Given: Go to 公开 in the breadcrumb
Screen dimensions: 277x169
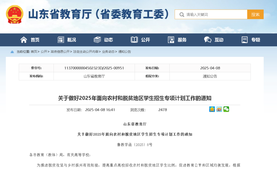Looking at the screenshot, I should click(x=44, y=52).
